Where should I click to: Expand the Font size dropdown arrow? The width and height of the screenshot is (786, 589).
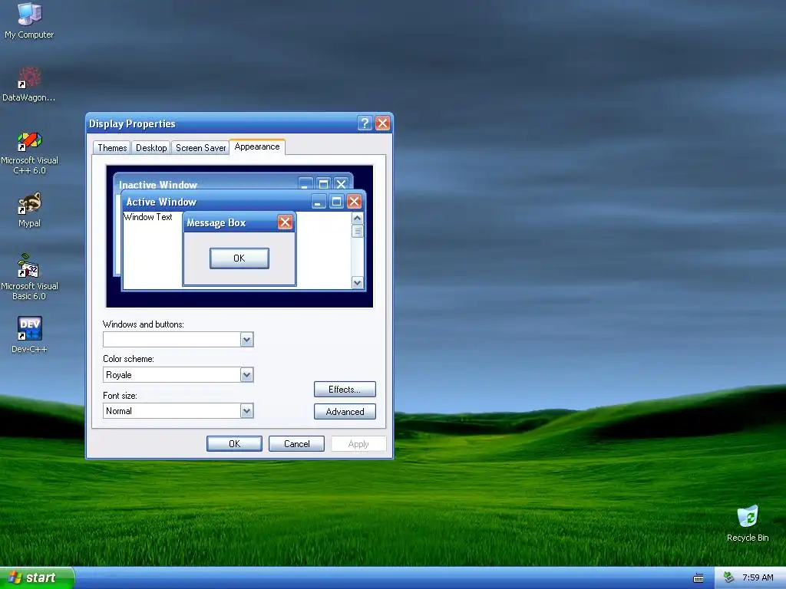click(246, 411)
